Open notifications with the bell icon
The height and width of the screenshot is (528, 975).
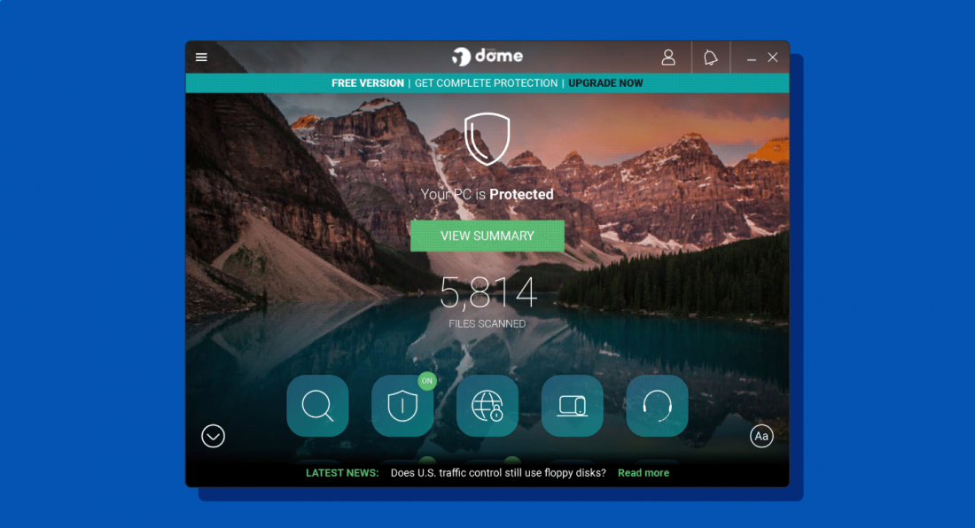(709, 57)
